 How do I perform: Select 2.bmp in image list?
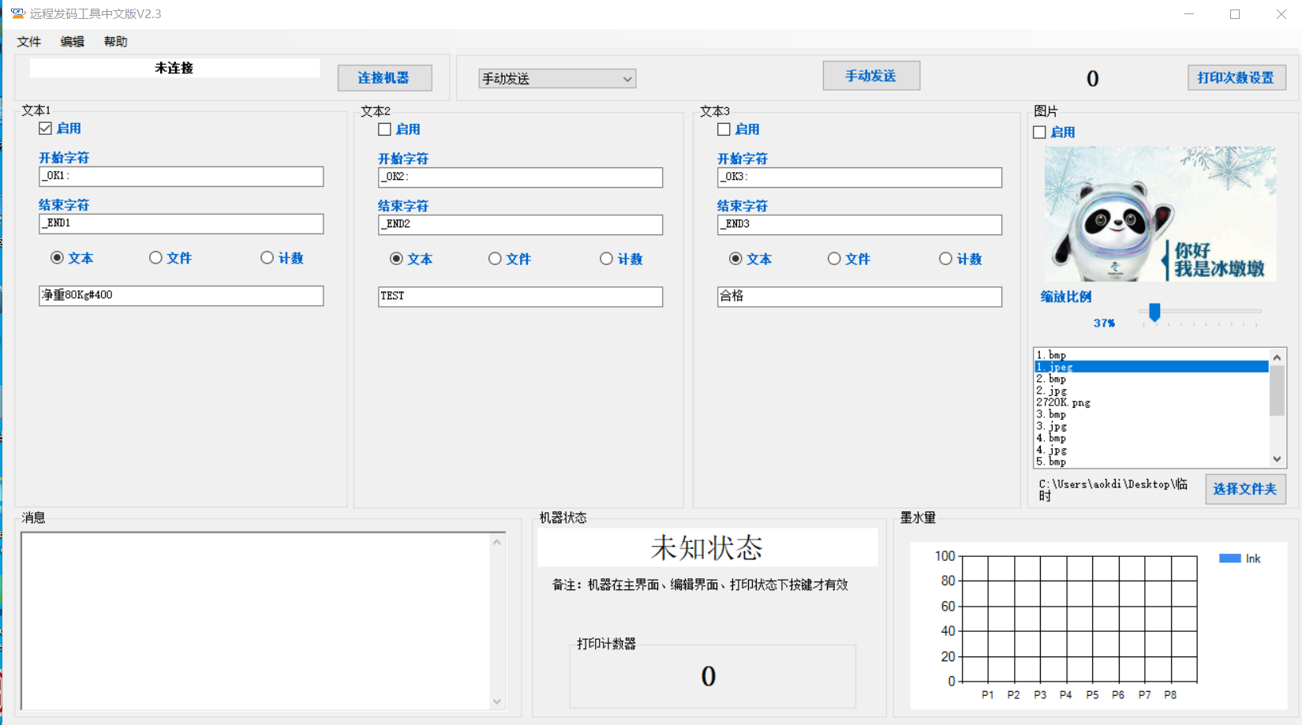pyautogui.click(x=1151, y=379)
